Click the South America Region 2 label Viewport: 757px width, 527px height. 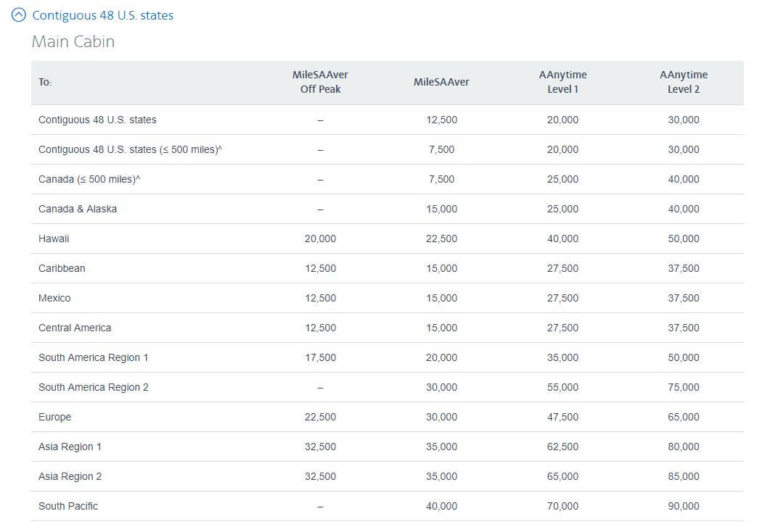click(x=94, y=387)
